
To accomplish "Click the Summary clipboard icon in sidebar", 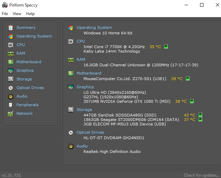I will pos(11,28).
